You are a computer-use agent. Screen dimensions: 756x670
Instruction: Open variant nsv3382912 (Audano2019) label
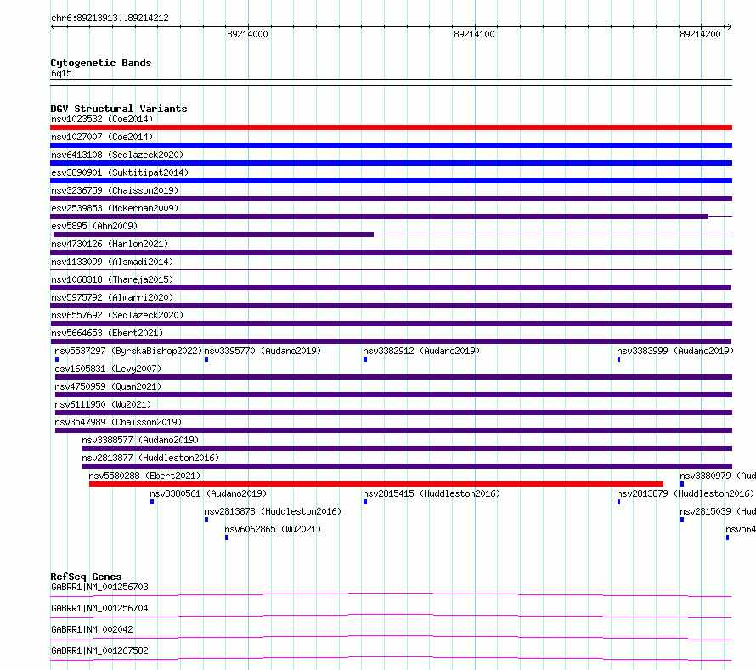tap(421, 351)
